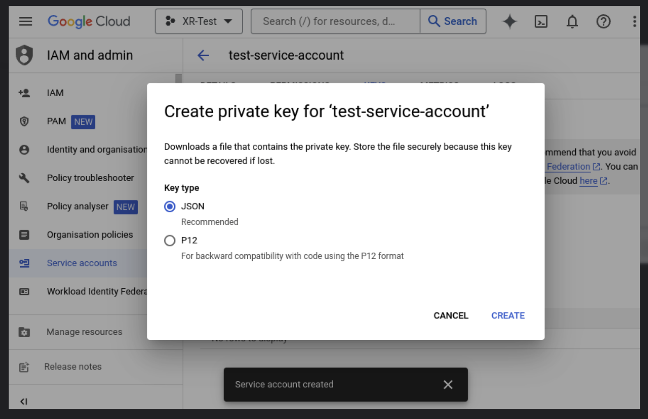Select the JSON key type
Viewport: 648px width, 419px height.
[170, 206]
